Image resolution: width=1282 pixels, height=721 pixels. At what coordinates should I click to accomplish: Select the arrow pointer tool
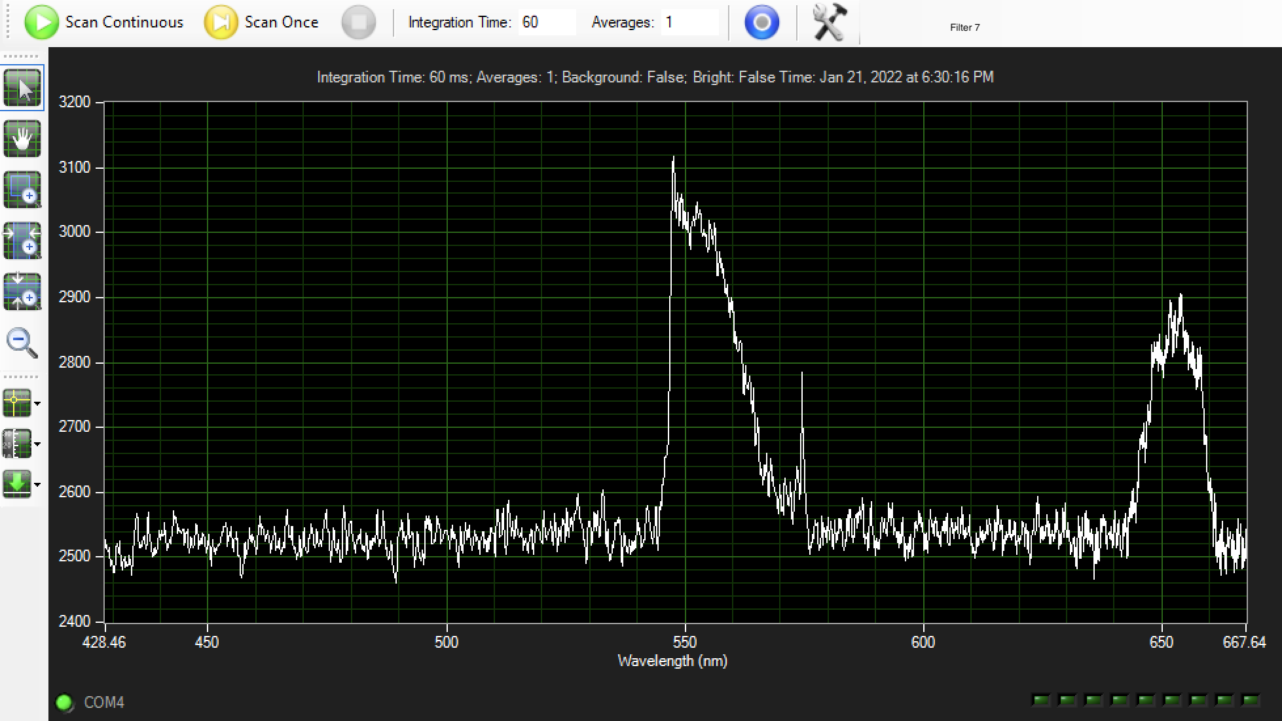(x=22, y=88)
